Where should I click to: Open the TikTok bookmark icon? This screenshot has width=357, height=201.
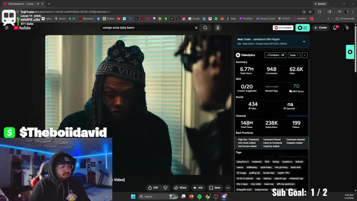172,19
